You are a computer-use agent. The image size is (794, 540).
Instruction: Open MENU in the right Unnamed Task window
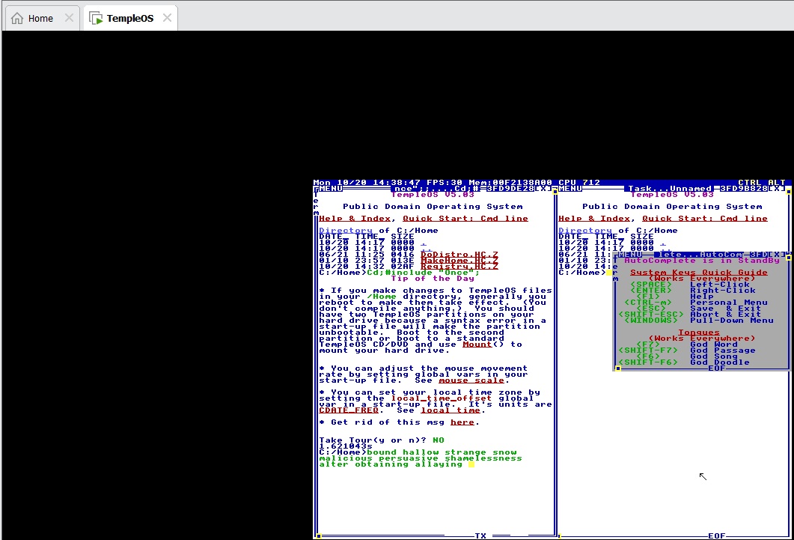pos(570,189)
